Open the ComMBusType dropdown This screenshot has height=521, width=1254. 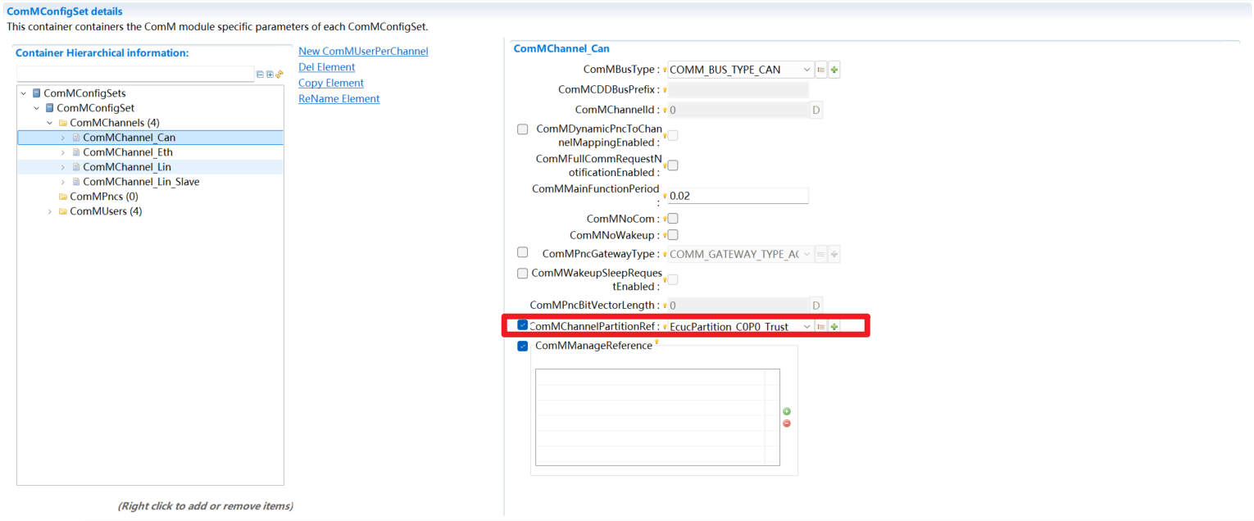click(806, 70)
